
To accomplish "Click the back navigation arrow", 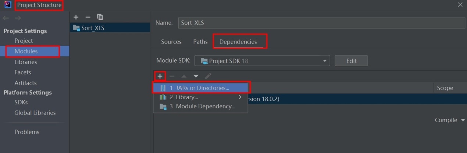I will point(6,18).
